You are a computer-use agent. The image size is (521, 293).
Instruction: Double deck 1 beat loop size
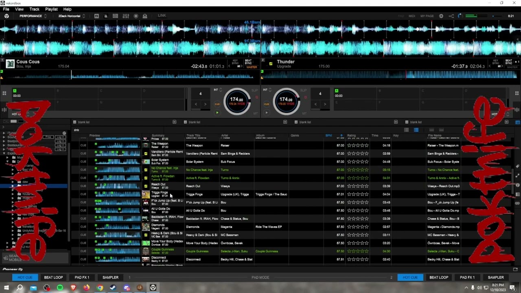pyautogui.click(x=205, y=104)
